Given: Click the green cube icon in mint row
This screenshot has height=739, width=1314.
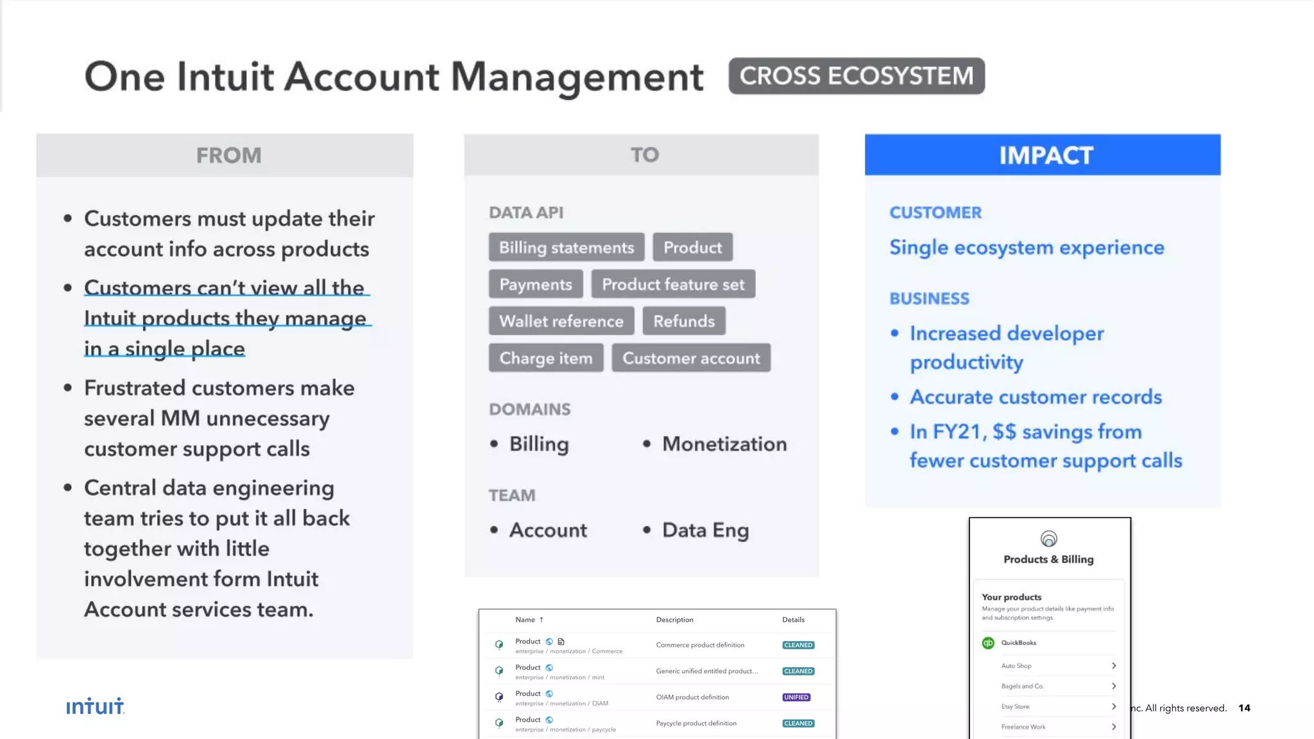Looking at the screenshot, I should tap(499, 671).
